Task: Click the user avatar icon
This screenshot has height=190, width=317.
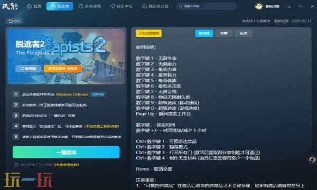Action: tap(258, 6)
